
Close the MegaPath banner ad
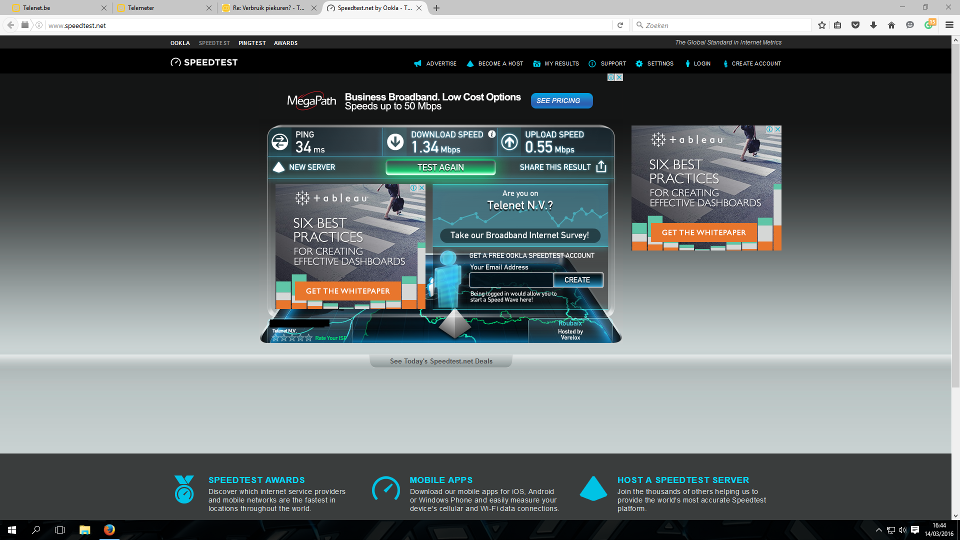619,77
